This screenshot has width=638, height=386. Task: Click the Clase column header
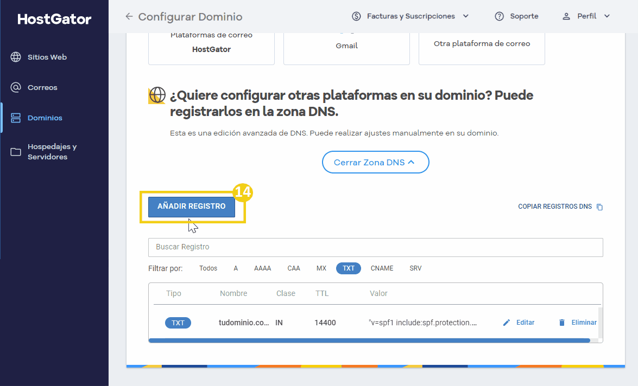286,293
